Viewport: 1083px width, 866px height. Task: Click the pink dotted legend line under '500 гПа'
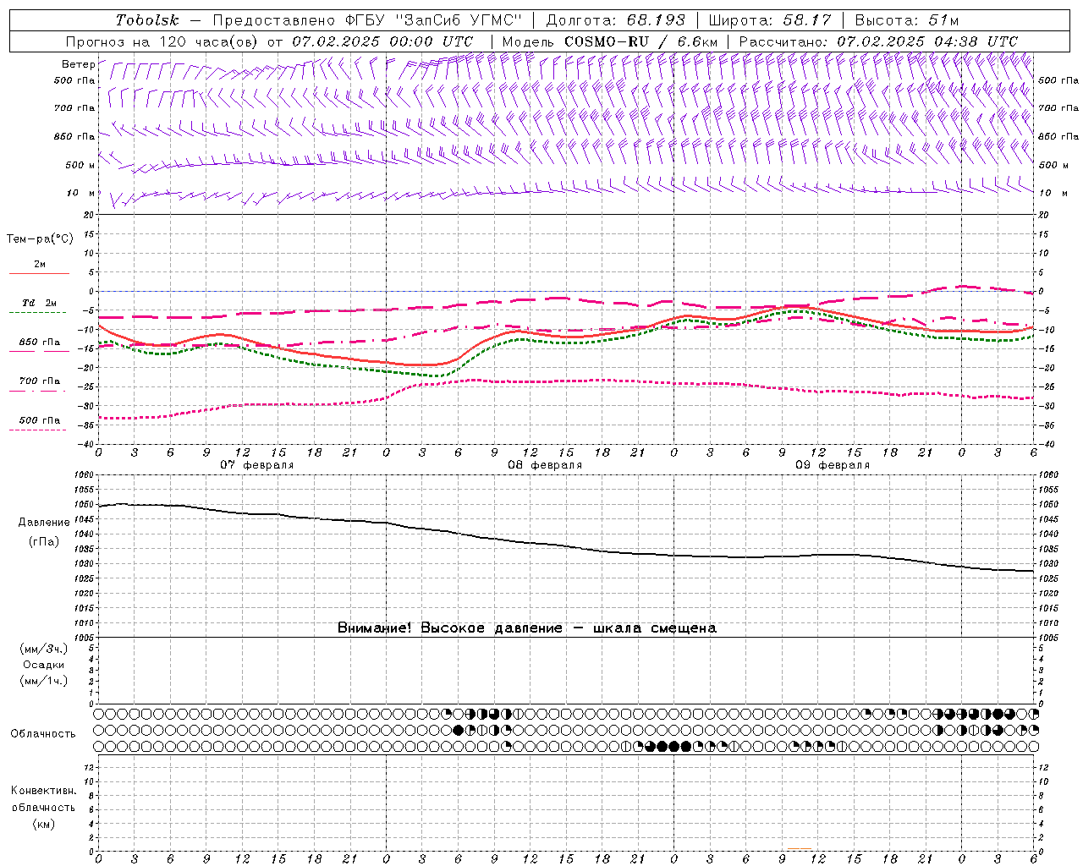(37, 430)
